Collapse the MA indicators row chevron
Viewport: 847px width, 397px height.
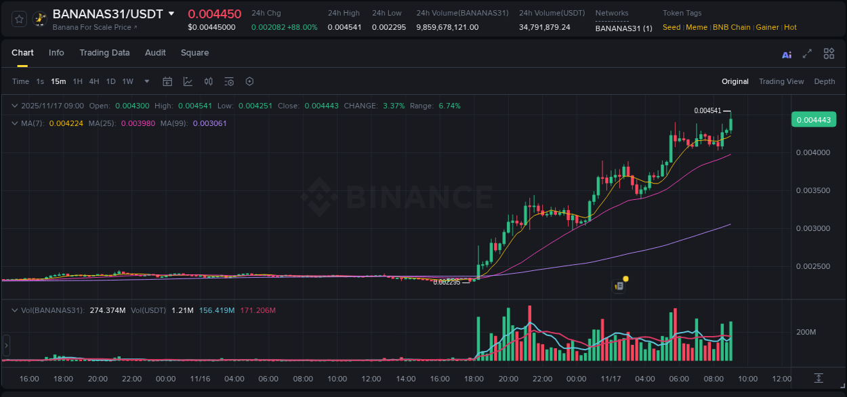pyautogui.click(x=15, y=123)
